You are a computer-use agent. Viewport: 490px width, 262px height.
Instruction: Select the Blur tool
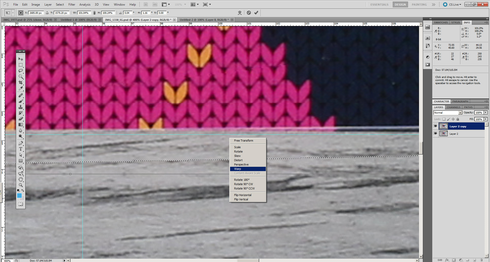click(21, 130)
